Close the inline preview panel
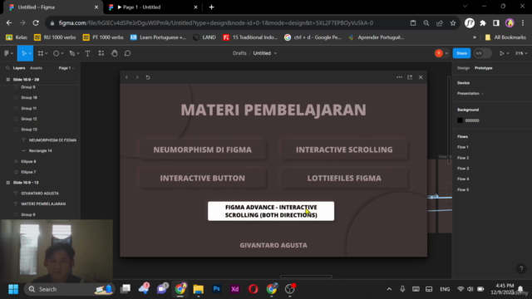The width and height of the screenshot is (532, 299). pyautogui.click(x=421, y=77)
